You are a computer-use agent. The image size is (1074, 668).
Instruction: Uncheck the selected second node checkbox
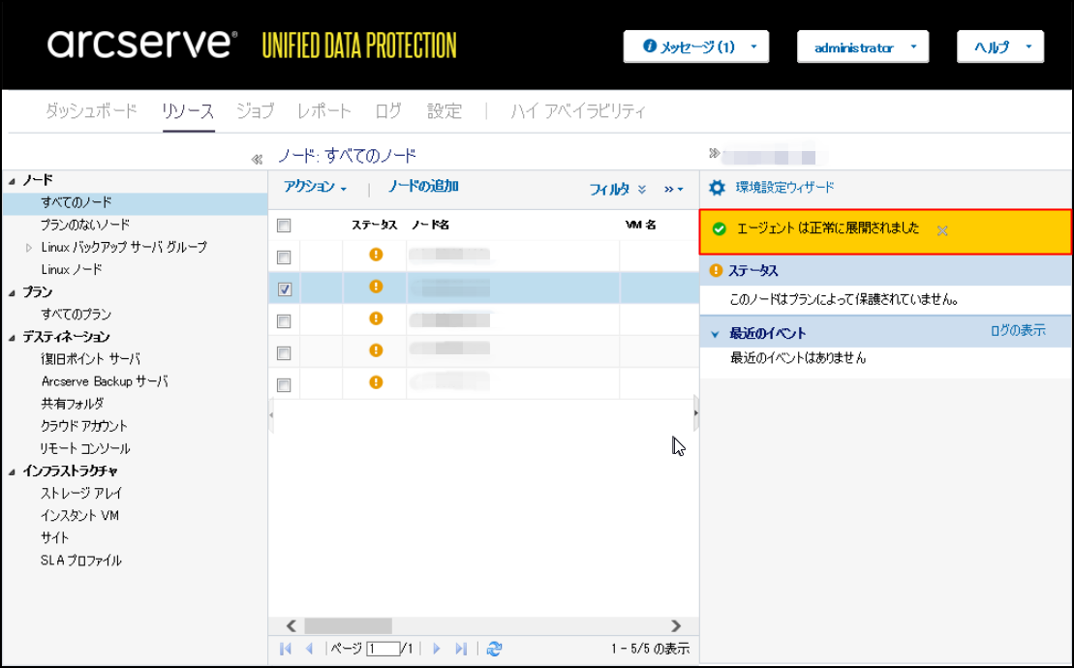[284, 288]
